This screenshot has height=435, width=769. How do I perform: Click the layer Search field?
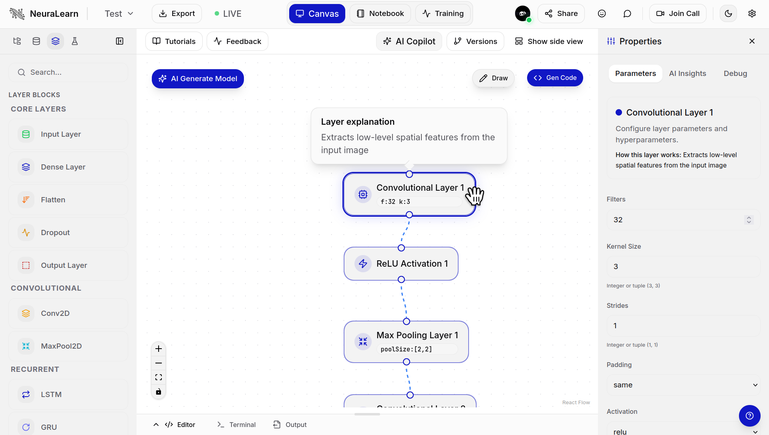click(68, 72)
